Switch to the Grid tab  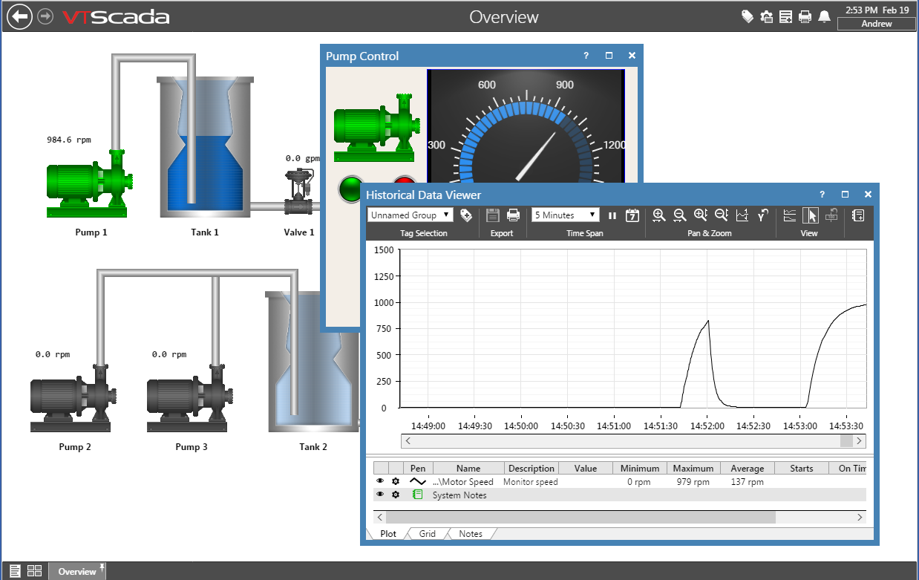point(427,534)
